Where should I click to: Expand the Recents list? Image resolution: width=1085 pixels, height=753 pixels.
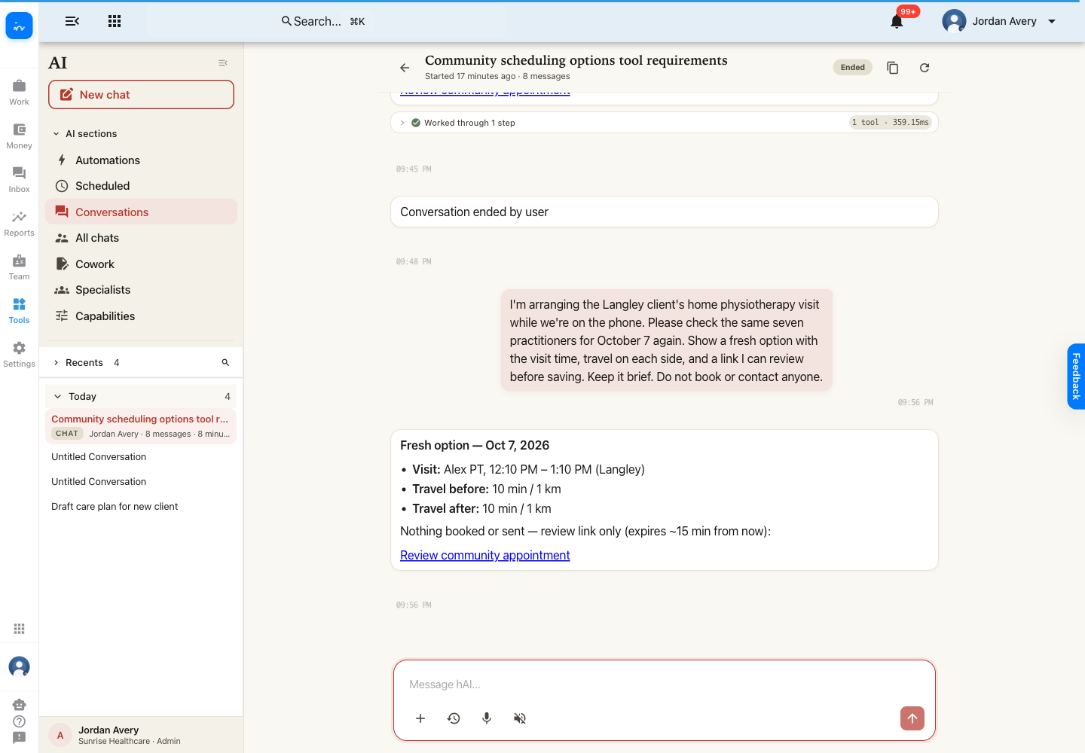(56, 363)
